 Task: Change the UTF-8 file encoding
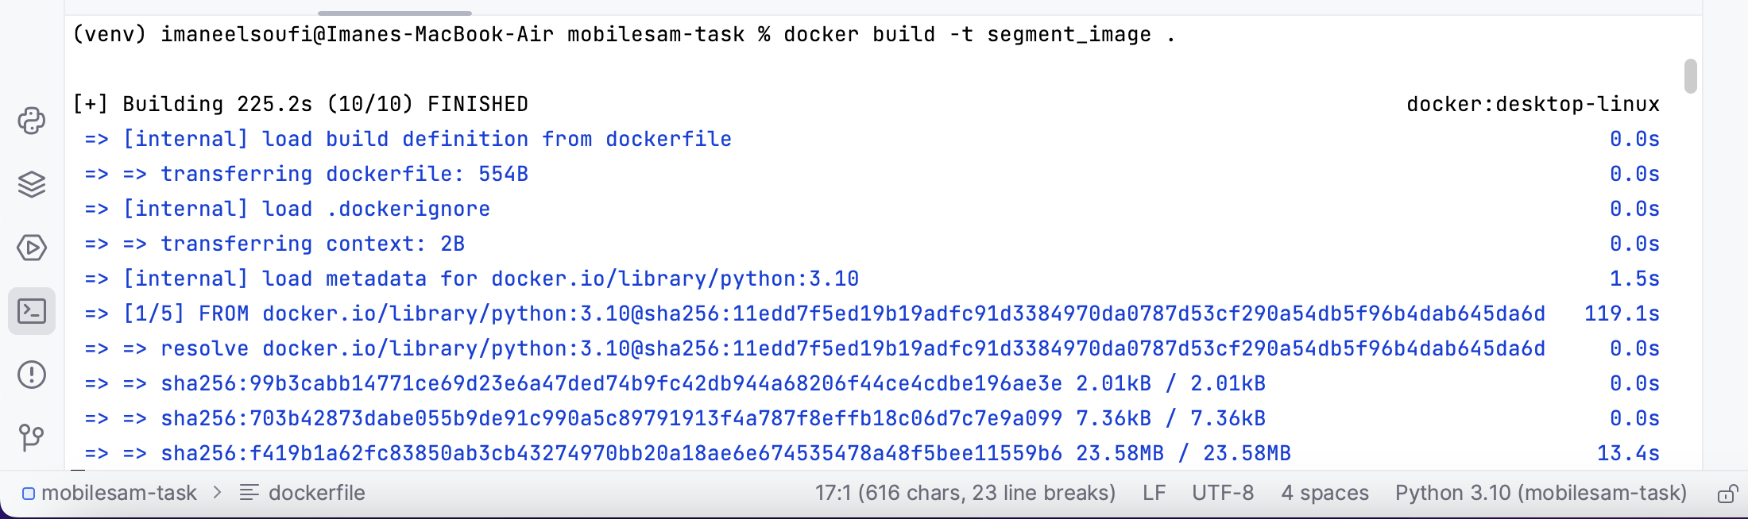tap(1222, 494)
